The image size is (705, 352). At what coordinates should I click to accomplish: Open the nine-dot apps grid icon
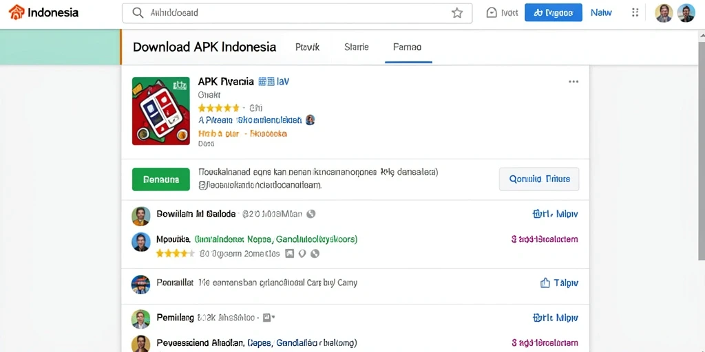click(x=635, y=12)
